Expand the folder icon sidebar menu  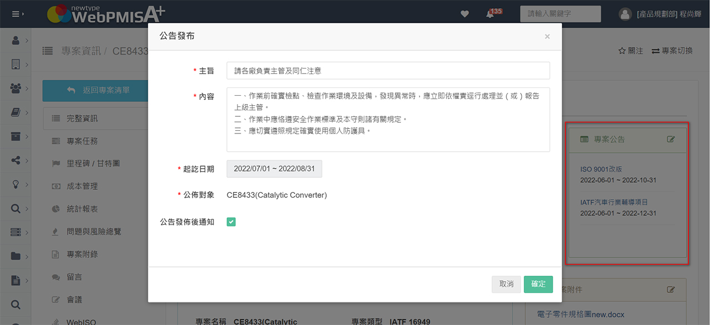(16, 256)
